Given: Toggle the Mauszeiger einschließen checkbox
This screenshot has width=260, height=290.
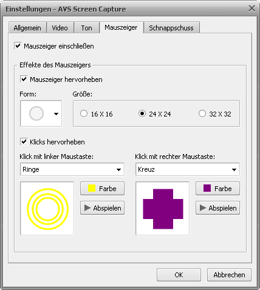Looking at the screenshot, I should tap(18, 46).
